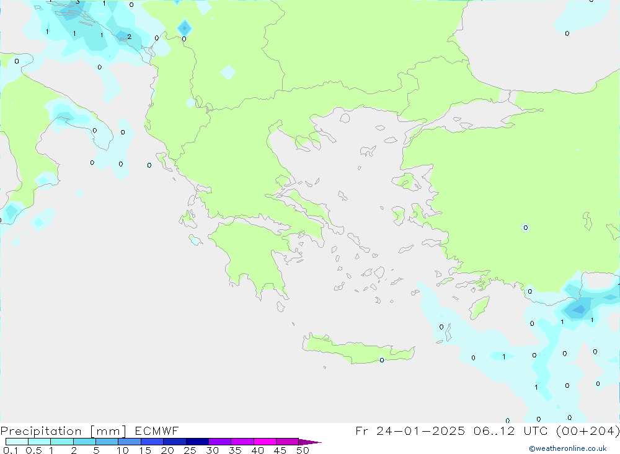Click the small blue diamond precipitation cell over Serbia
The width and height of the screenshot is (620, 454).
(x=184, y=28)
